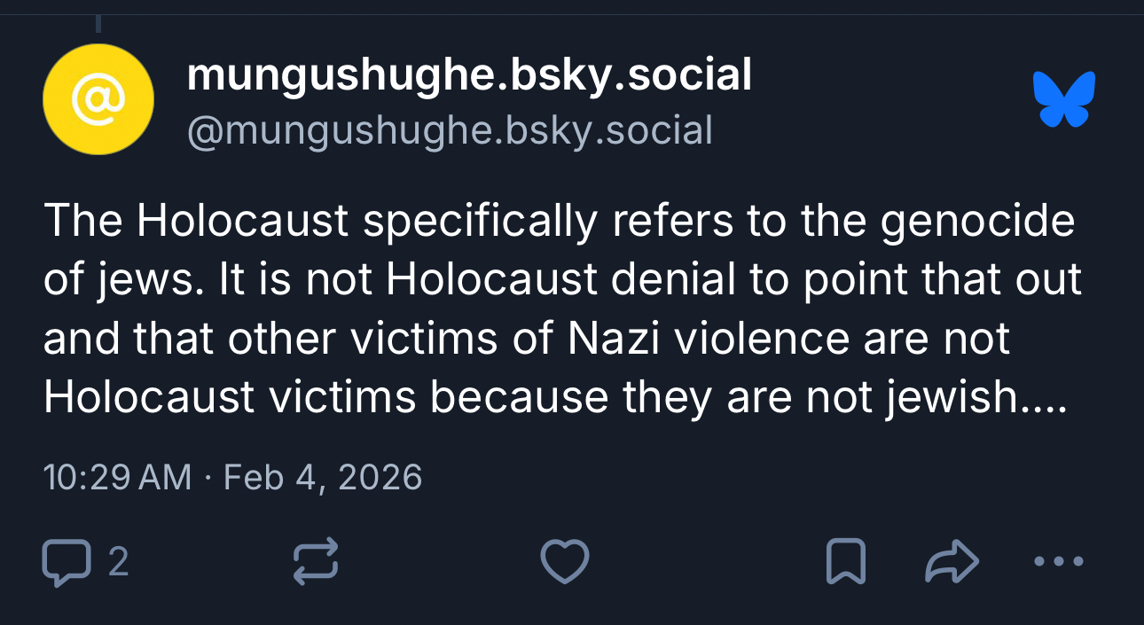Click the white @ symbol inside the avatar
Screen dimensions: 1144x625
pyautogui.click(x=98, y=99)
